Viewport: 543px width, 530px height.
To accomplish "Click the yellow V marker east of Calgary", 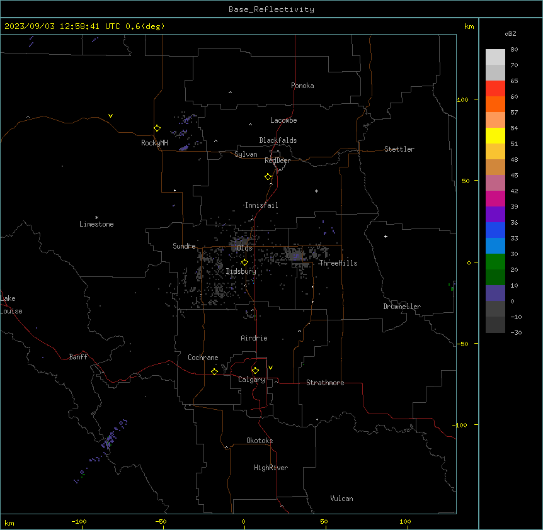I will pos(270,368).
